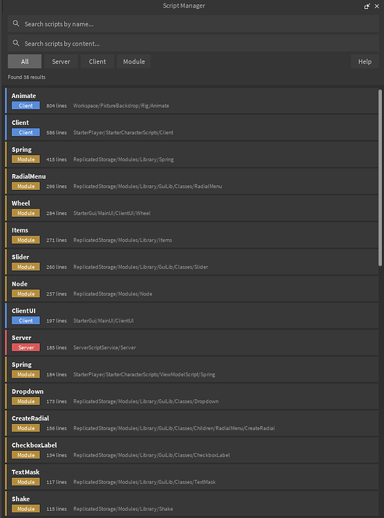Click the '185 lines' count for Server
The image size is (384, 518).
tap(57, 347)
